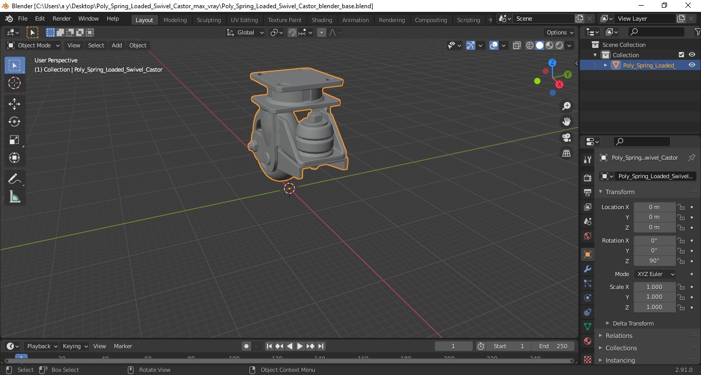Image resolution: width=701 pixels, height=375 pixels.
Task: Click the current frame number field
Action: tap(454, 346)
